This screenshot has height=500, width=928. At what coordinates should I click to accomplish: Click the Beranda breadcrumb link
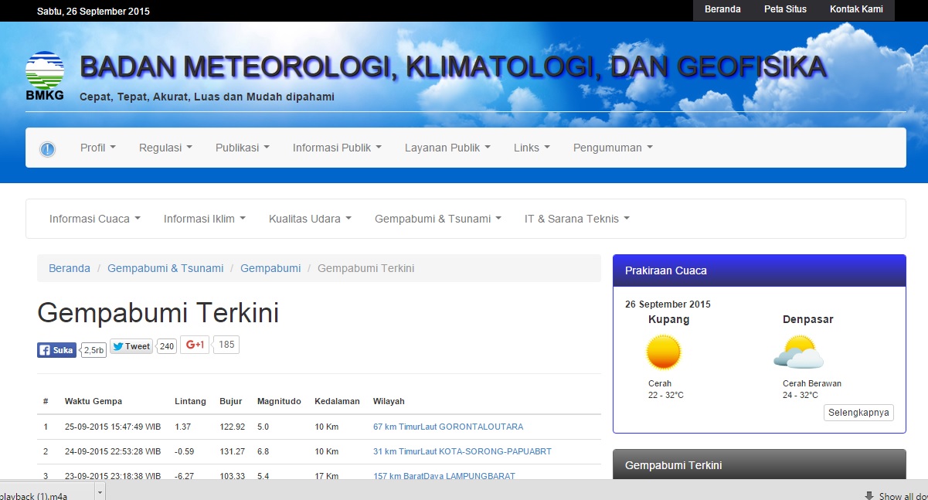click(x=70, y=268)
